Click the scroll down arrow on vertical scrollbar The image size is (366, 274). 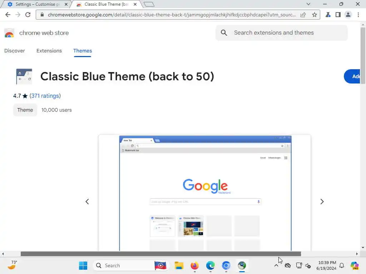coord(363,248)
